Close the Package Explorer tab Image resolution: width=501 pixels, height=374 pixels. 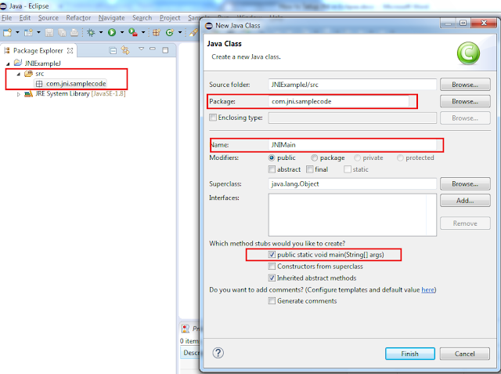click(70, 50)
